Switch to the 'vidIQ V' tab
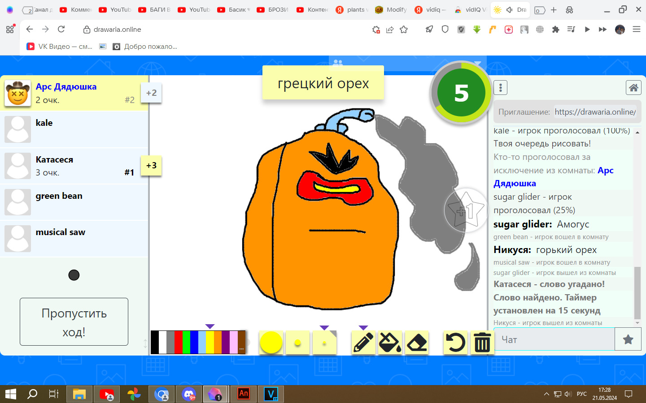This screenshot has width=646, height=403. 470,9
